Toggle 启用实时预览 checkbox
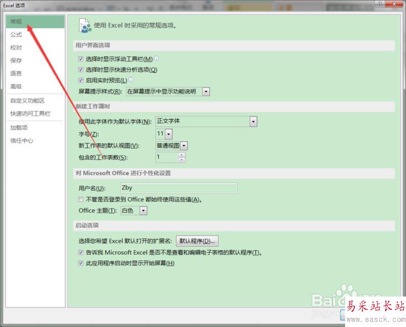Image resolution: width=406 pixels, height=327 pixels. coord(81,80)
